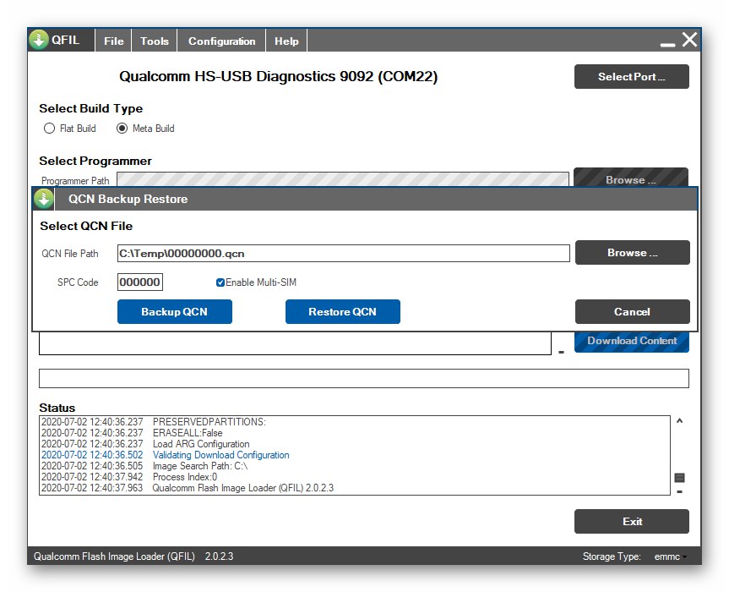Click the Programmer Path field

(x=343, y=179)
